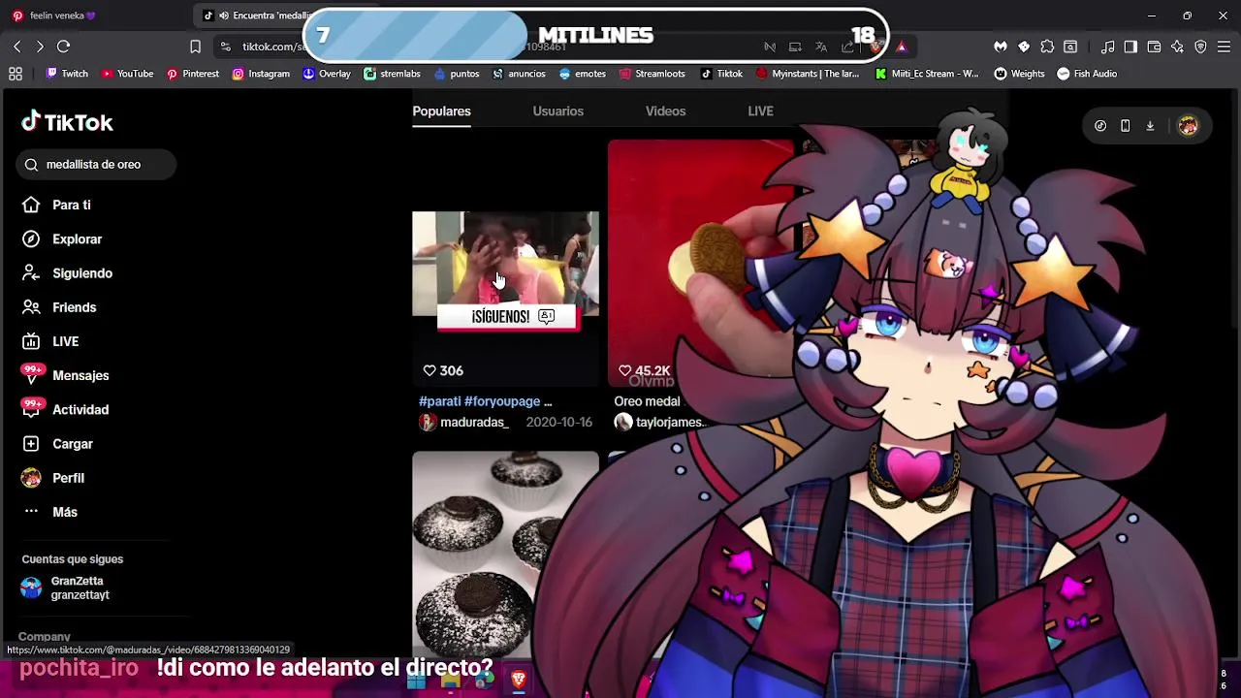Click the phone app icon top right

pyautogui.click(x=1125, y=126)
